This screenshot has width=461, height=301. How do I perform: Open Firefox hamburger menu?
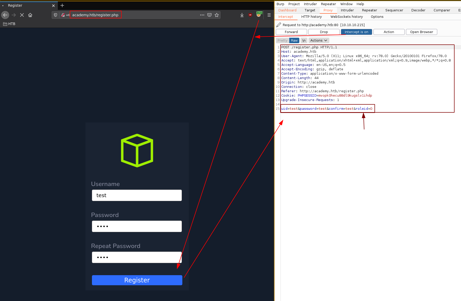(x=269, y=15)
